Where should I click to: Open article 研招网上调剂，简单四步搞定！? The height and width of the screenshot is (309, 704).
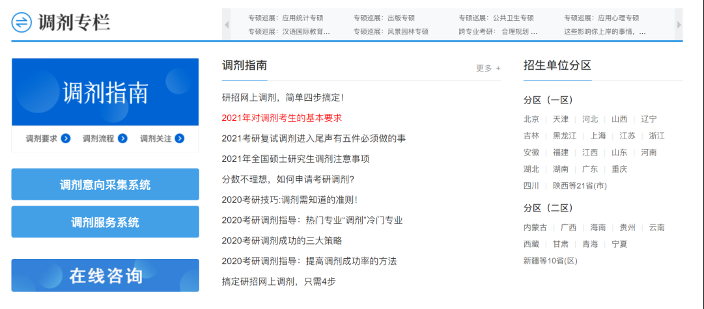283,98
